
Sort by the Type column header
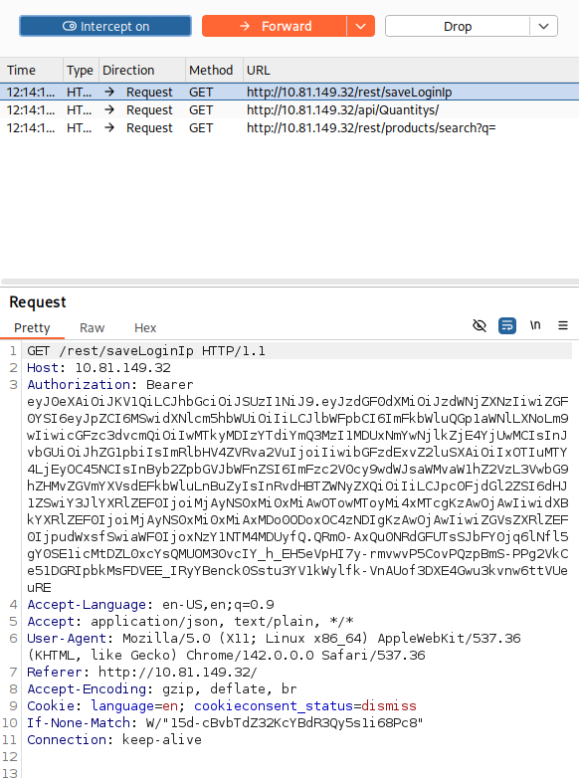(x=81, y=70)
